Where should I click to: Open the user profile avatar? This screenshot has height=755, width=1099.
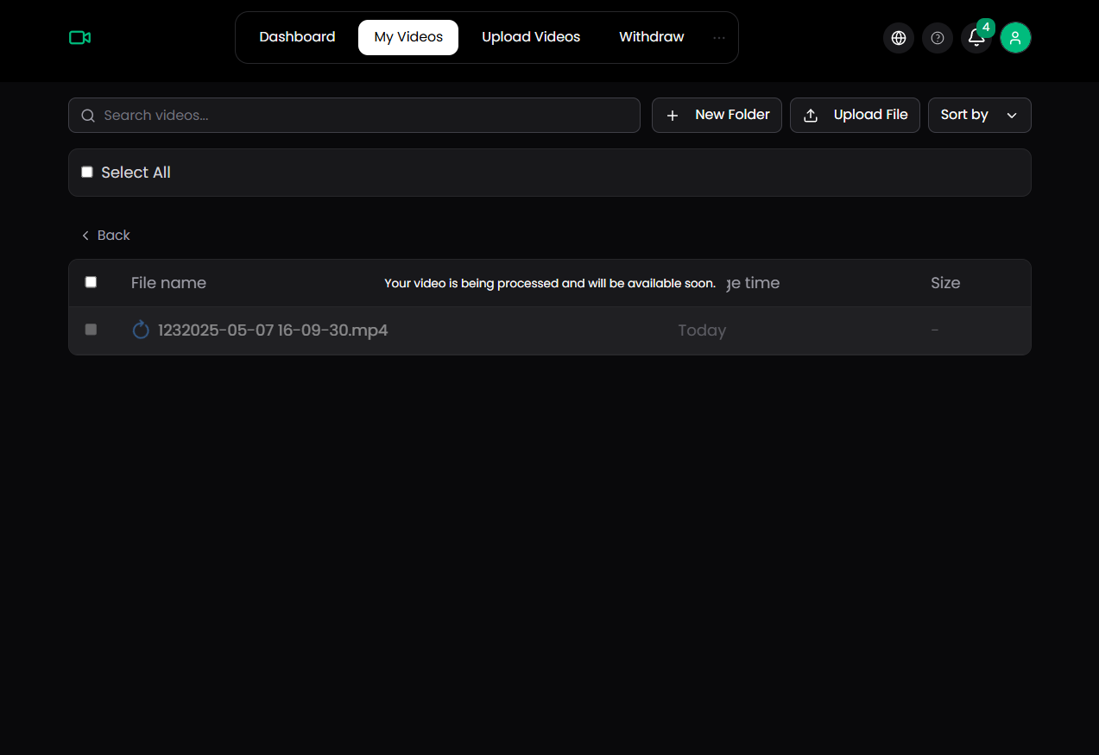pyautogui.click(x=1015, y=38)
